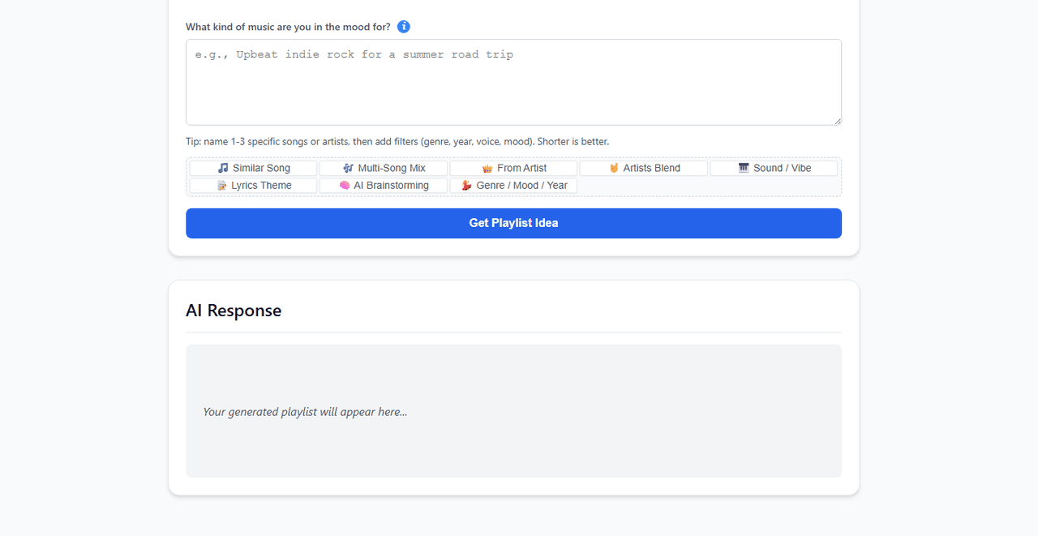Pick the Sound / Vibe template

tap(774, 168)
